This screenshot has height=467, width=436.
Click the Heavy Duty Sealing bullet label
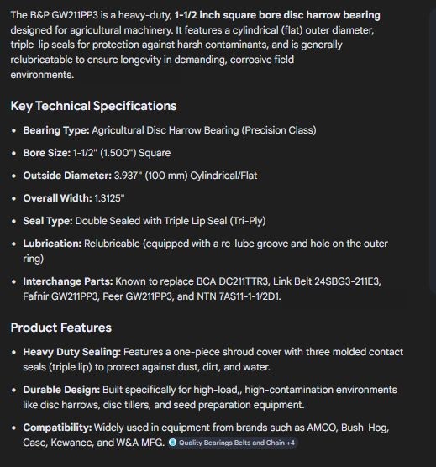pyautogui.click(x=72, y=352)
